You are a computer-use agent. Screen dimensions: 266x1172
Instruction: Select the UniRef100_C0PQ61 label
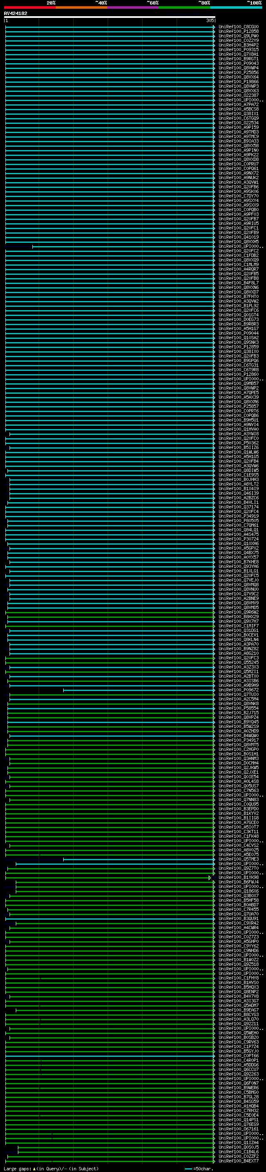[x=239, y=168]
